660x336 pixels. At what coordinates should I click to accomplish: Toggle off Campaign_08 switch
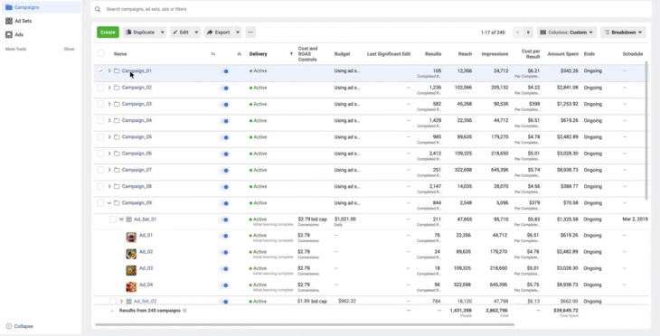click(x=224, y=187)
